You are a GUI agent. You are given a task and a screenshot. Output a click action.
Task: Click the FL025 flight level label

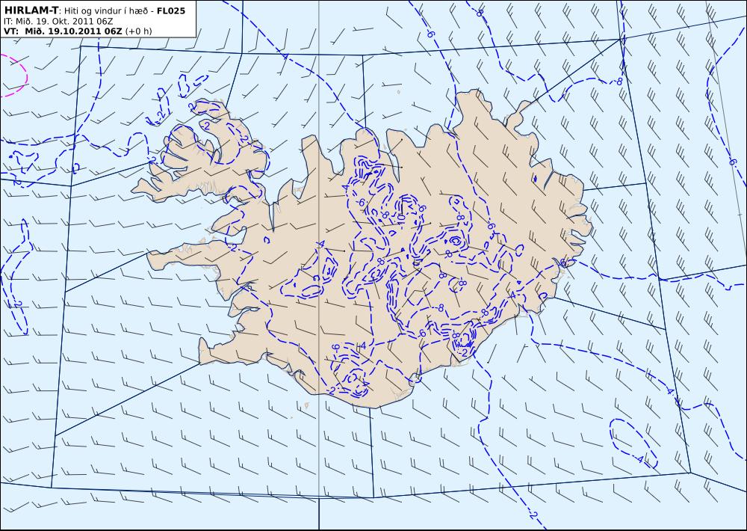pyautogui.click(x=171, y=10)
